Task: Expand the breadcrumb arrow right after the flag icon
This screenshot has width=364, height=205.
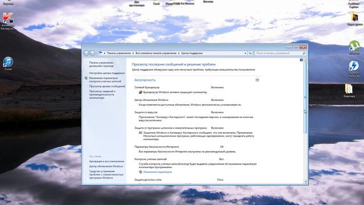Action: click(x=105, y=53)
